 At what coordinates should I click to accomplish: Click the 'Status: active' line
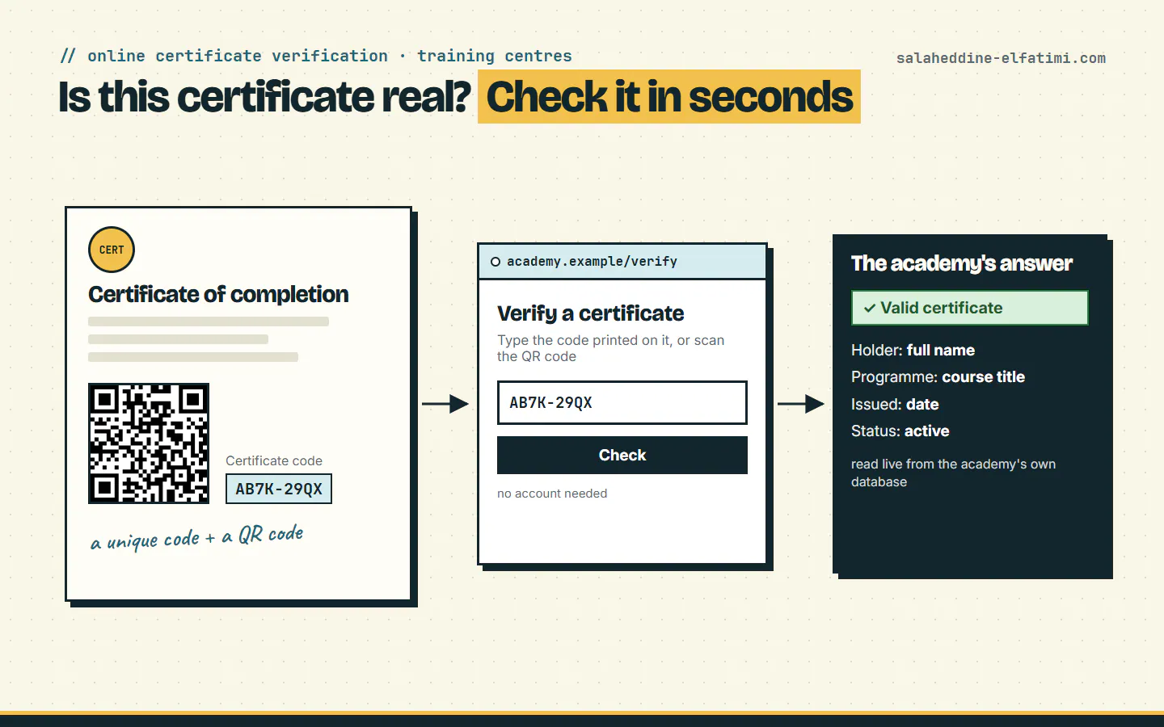coord(900,431)
